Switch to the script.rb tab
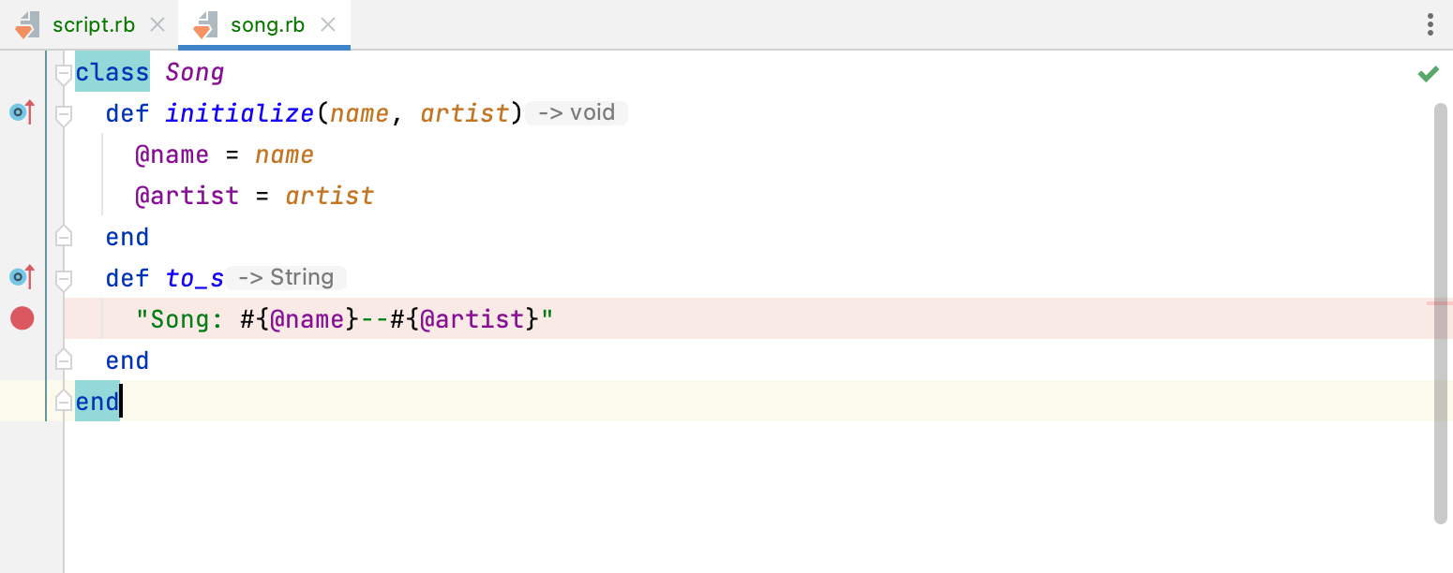 pos(94,25)
